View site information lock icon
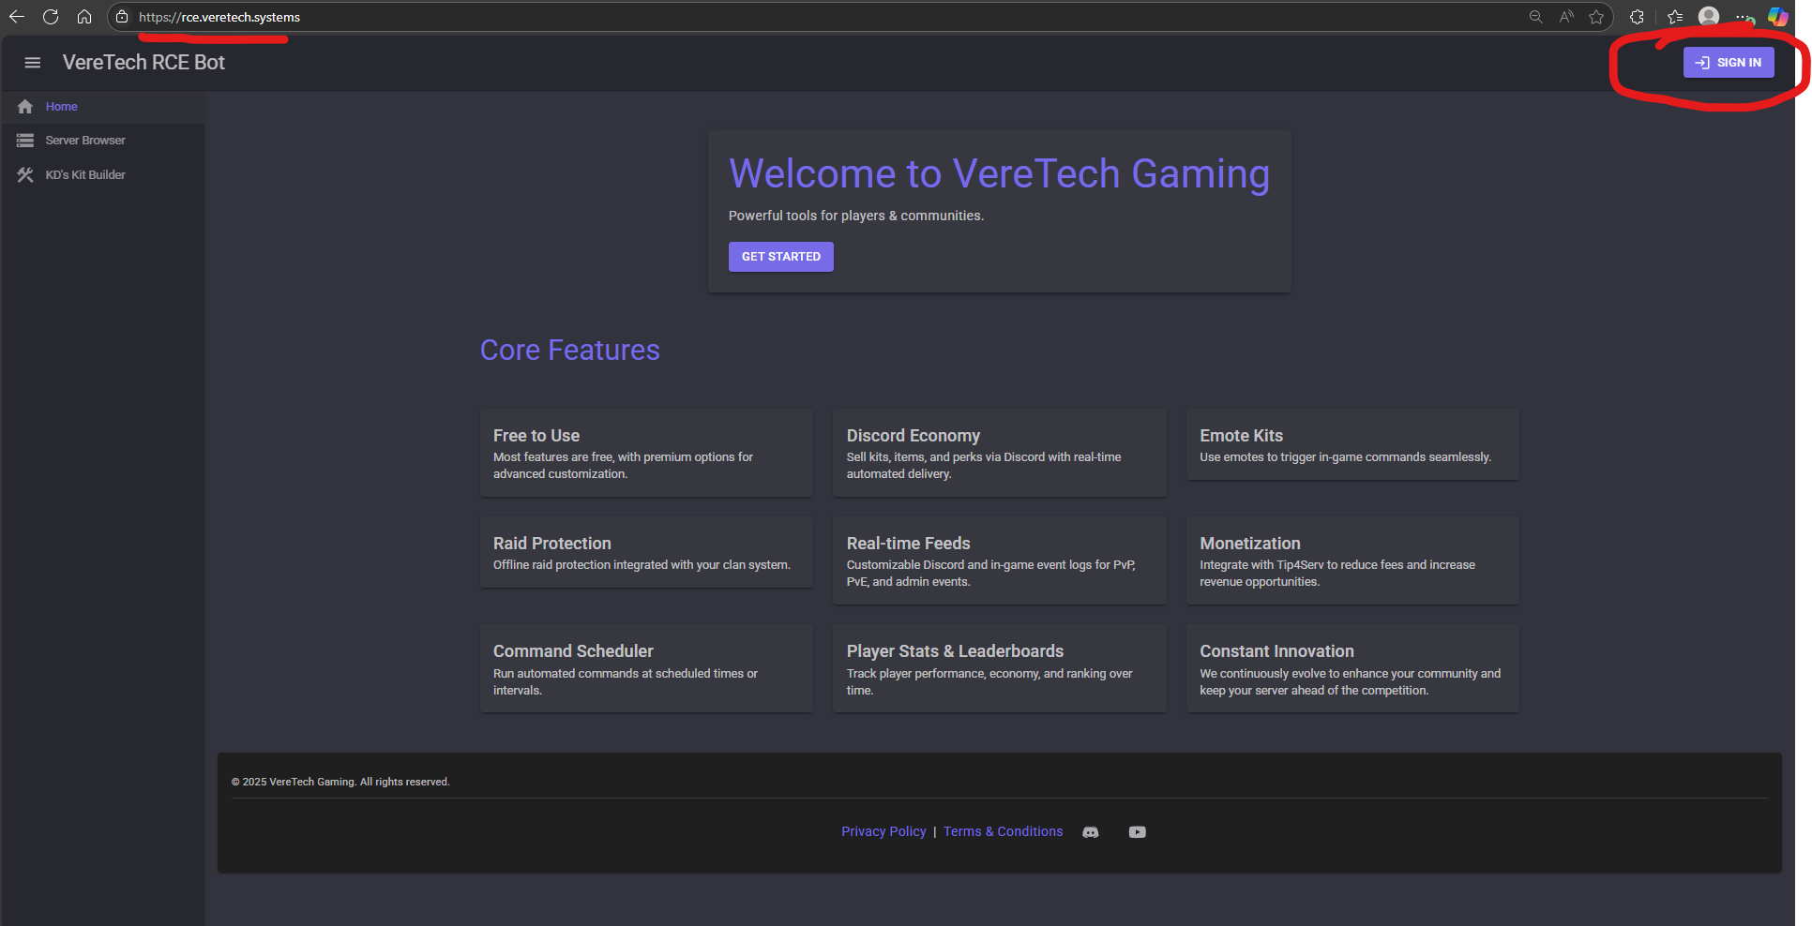This screenshot has width=1812, height=926. [x=122, y=17]
